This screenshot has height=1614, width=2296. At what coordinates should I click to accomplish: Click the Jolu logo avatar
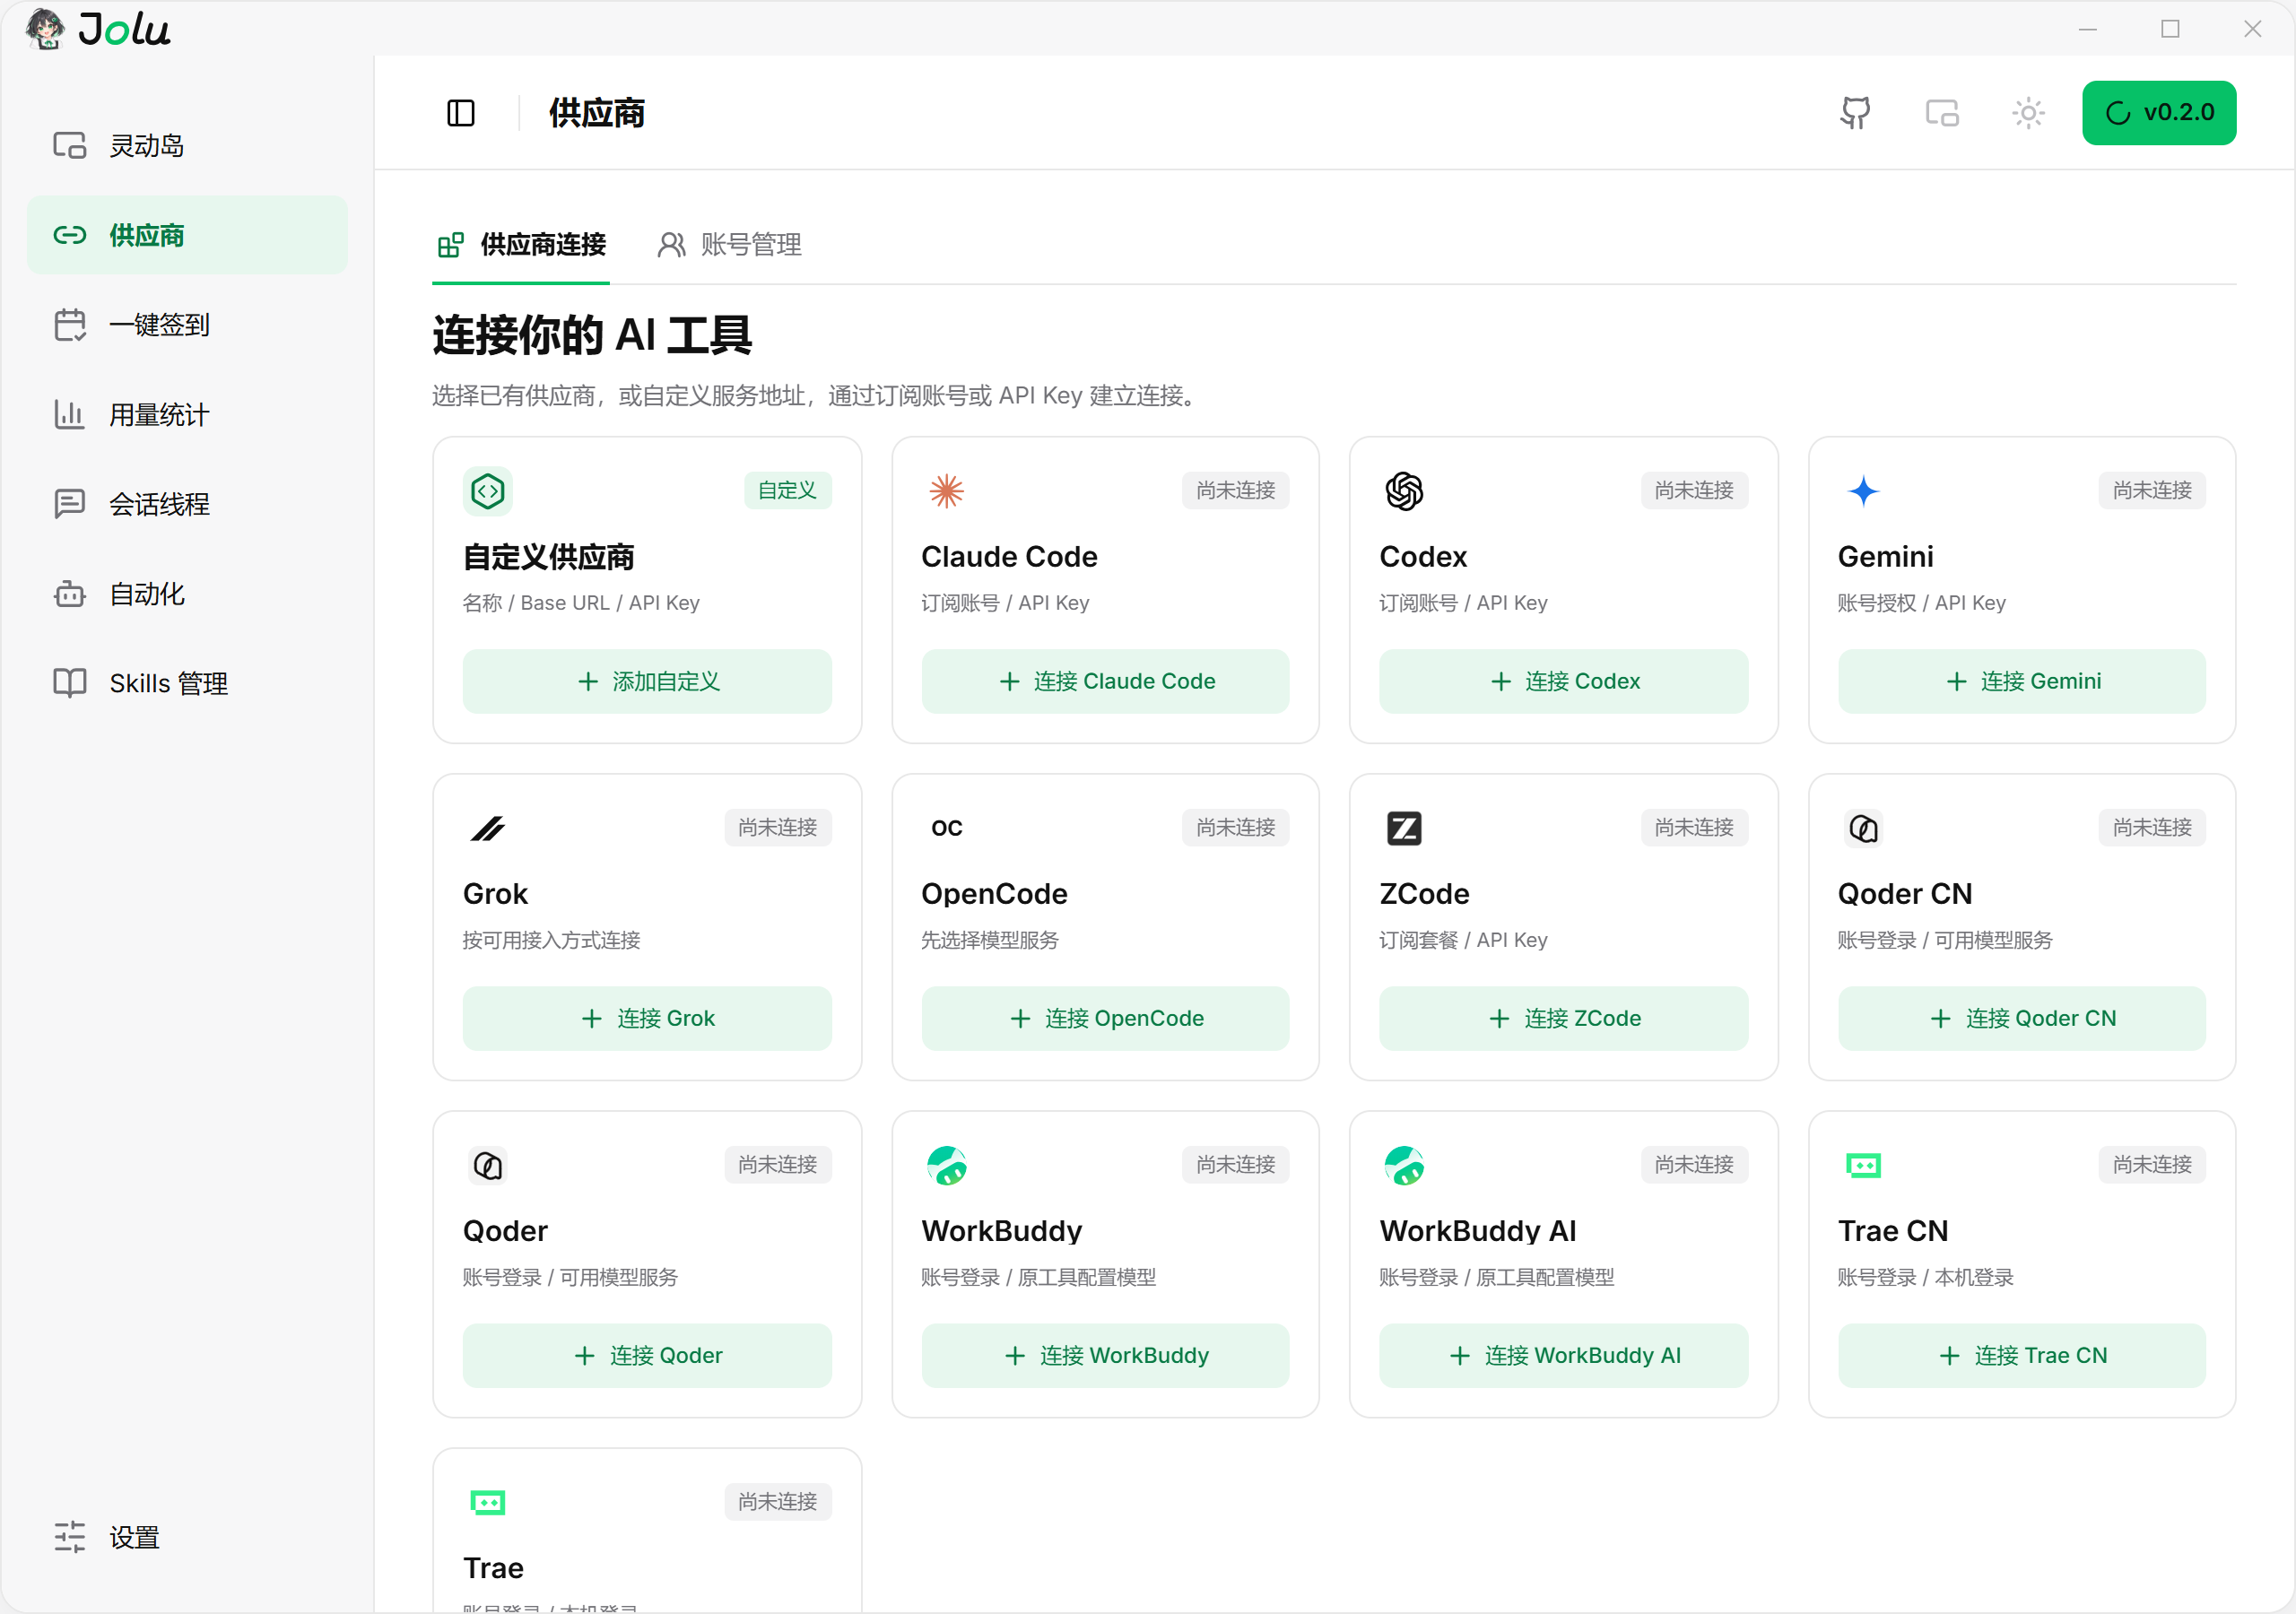(x=45, y=28)
